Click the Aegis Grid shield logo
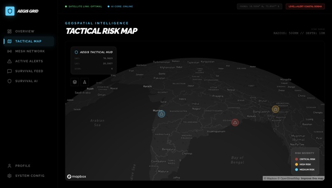The height and width of the screenshot is (188, 332). pyautogui.click(x=10, y=11)
